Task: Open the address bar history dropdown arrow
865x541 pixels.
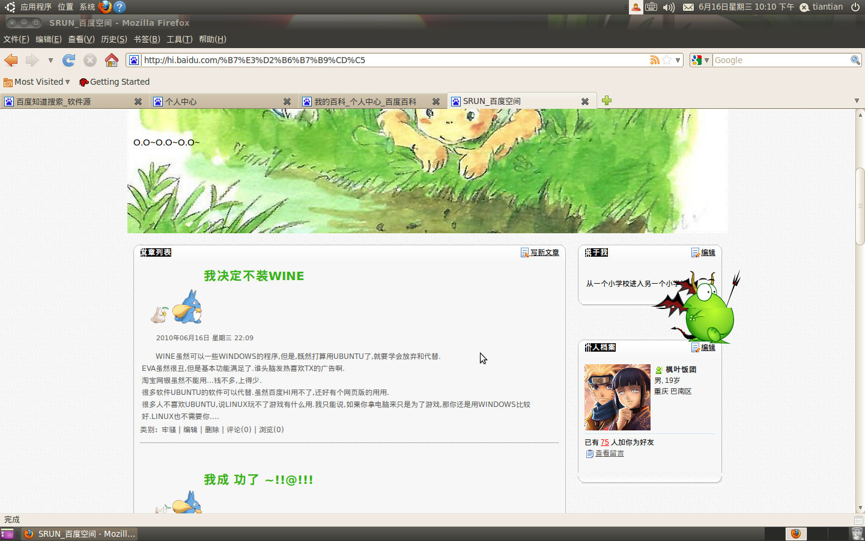Action: 678,60
